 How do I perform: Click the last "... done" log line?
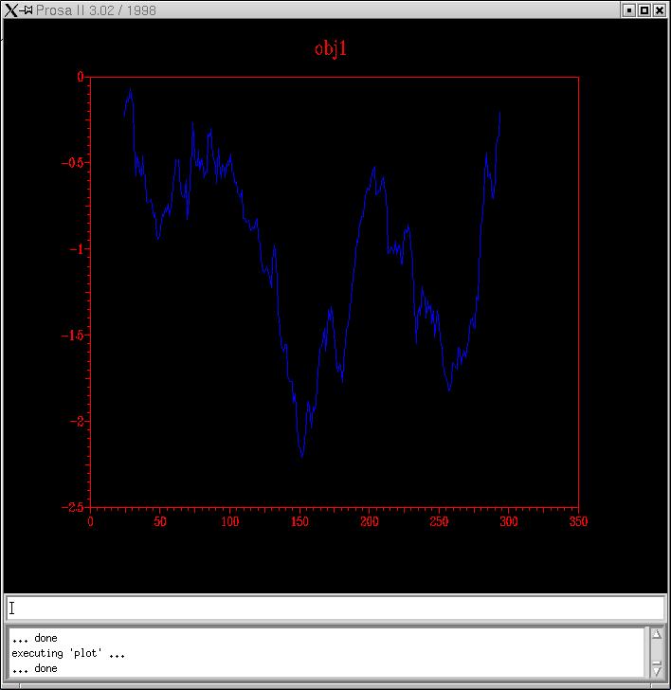(x=34, y=669)
